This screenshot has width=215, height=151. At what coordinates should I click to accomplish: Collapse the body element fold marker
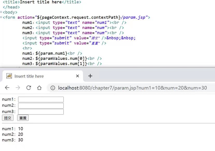pos(2,11)
